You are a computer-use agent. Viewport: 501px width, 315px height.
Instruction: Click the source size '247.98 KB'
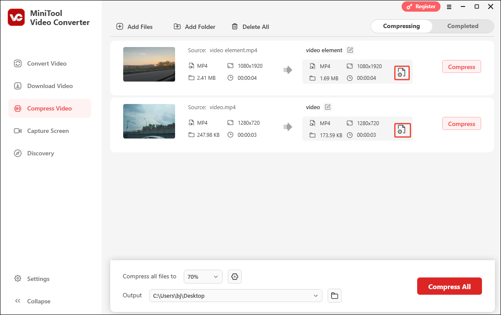208,135
